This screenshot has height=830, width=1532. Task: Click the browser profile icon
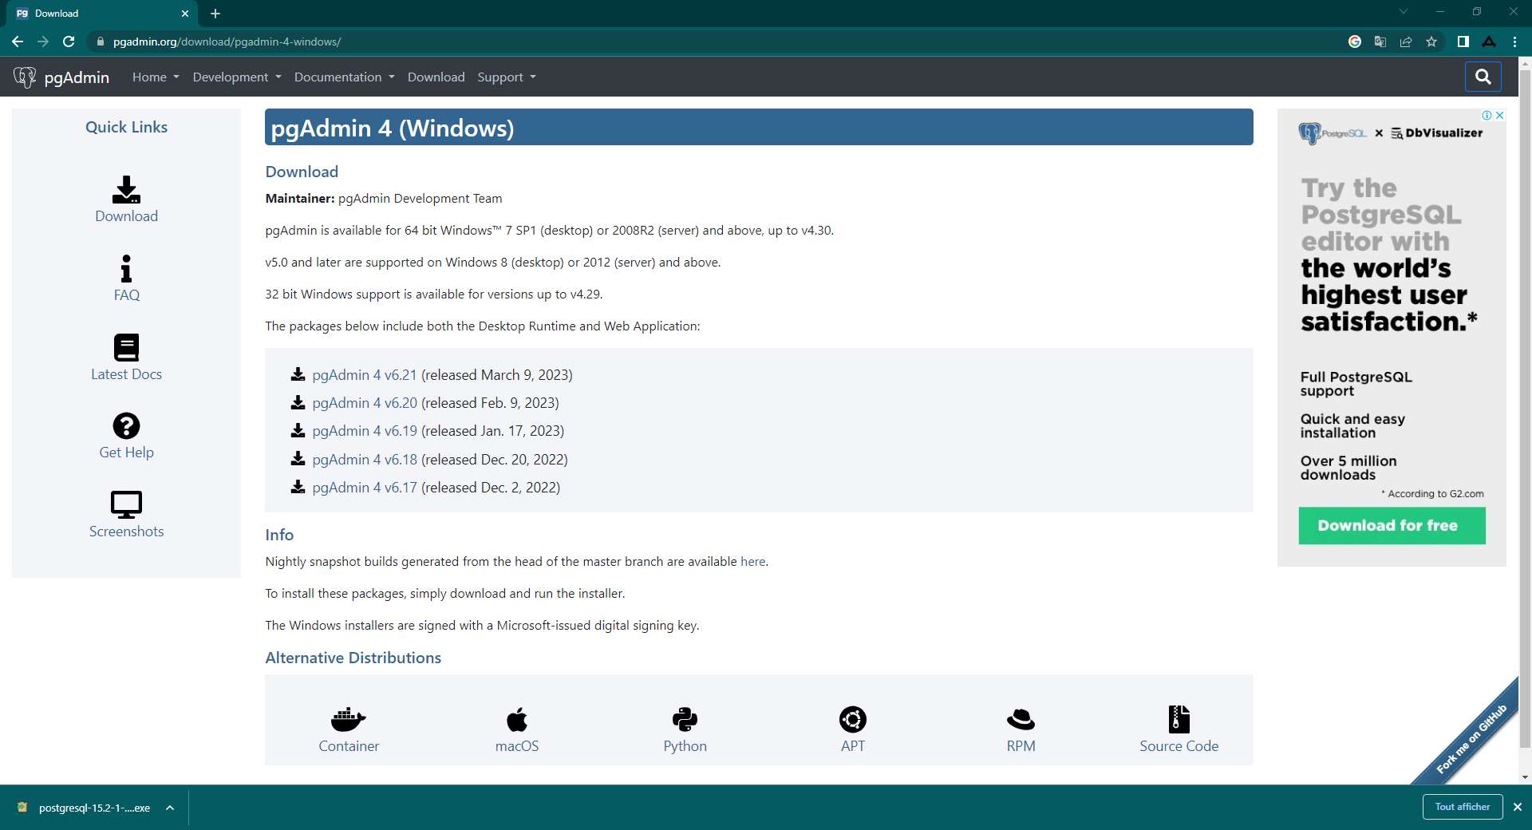click(1489, 41)
